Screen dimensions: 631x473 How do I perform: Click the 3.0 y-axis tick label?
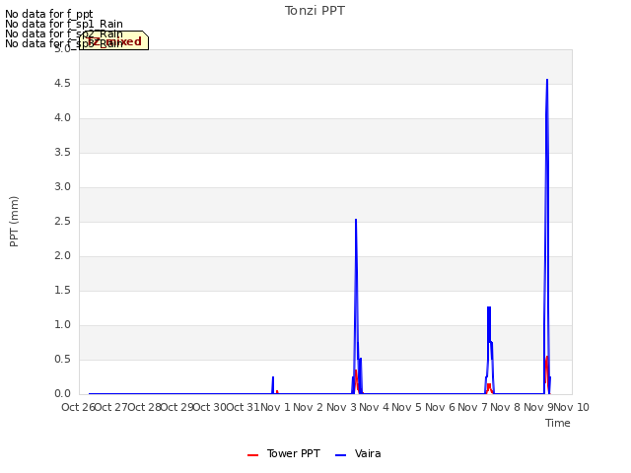[x=62, y=187]
